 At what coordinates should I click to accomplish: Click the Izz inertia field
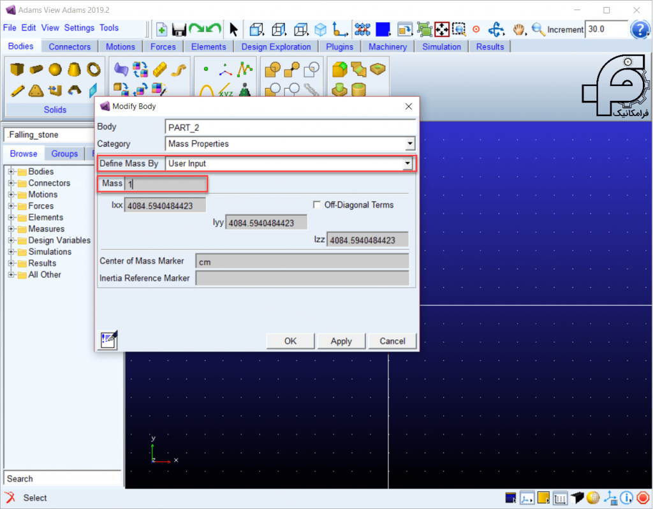[x=367, y=240]
